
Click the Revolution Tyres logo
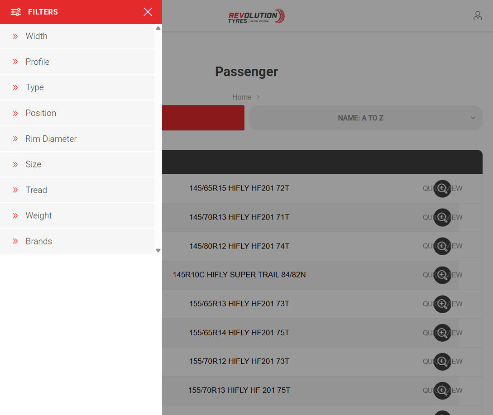[x=256, y=16]
